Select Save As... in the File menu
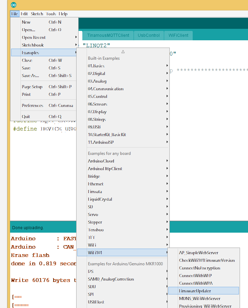The image size is (248, 308). click(30, 76)
